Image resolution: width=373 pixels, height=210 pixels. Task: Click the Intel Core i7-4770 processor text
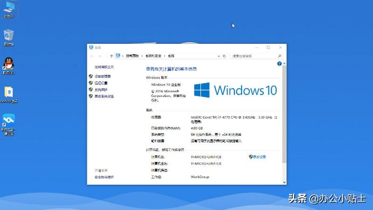(x=234, y=119)
